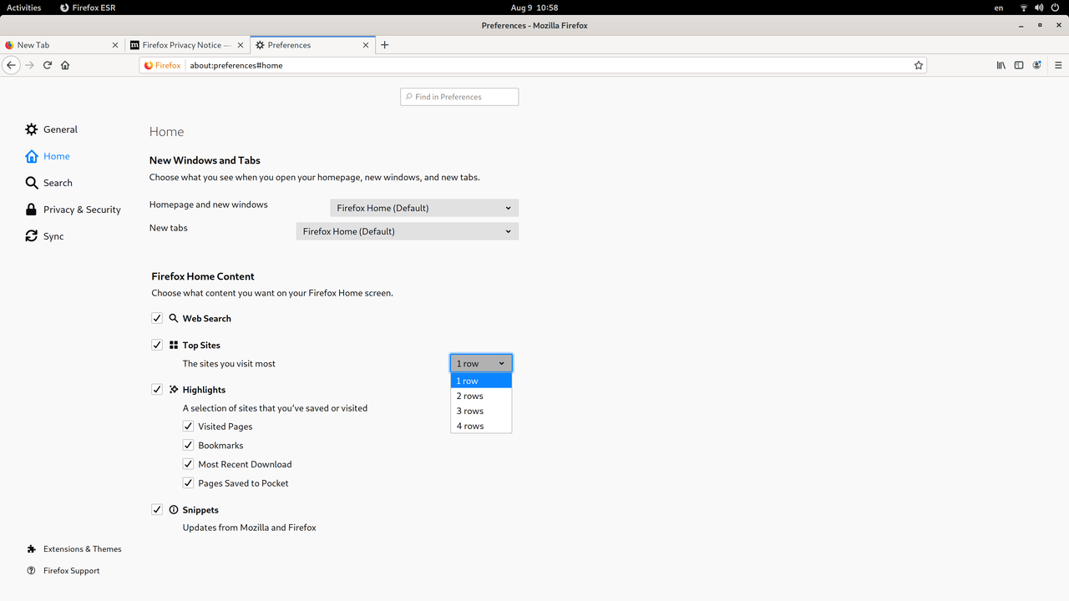Open the hamburger application menu
The width and height of the screenshot is (1069, 601).
point(1058,65)
